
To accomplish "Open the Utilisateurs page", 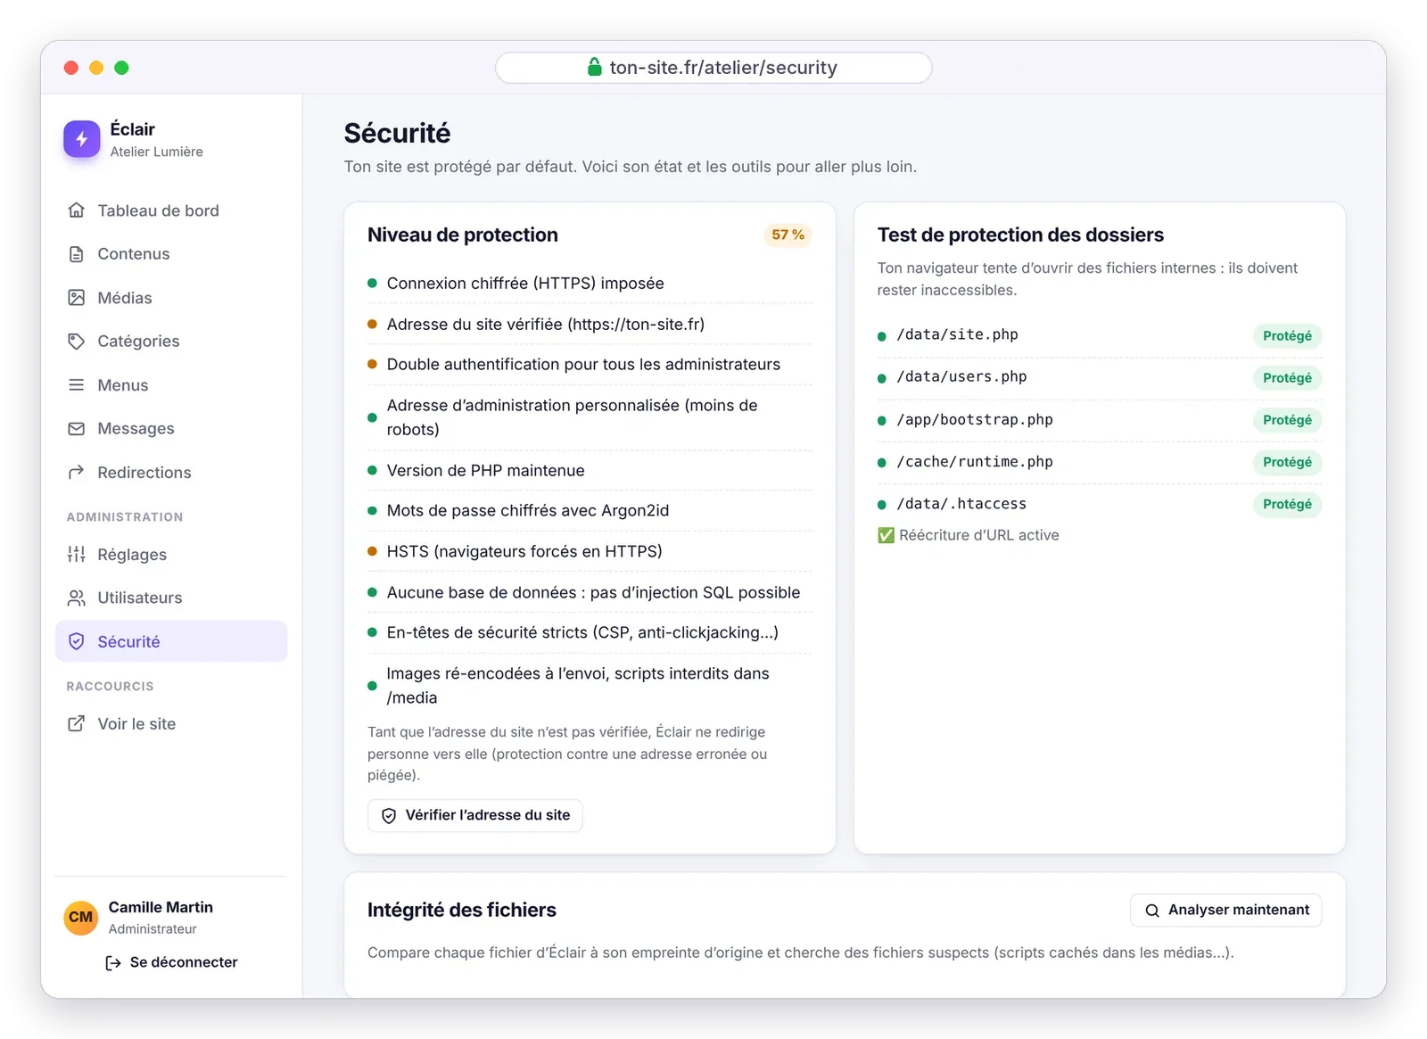I will click(x=171, y=598).
